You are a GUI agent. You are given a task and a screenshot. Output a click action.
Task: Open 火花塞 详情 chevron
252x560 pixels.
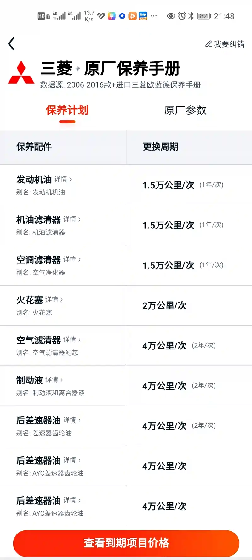(x=62, y=299)
